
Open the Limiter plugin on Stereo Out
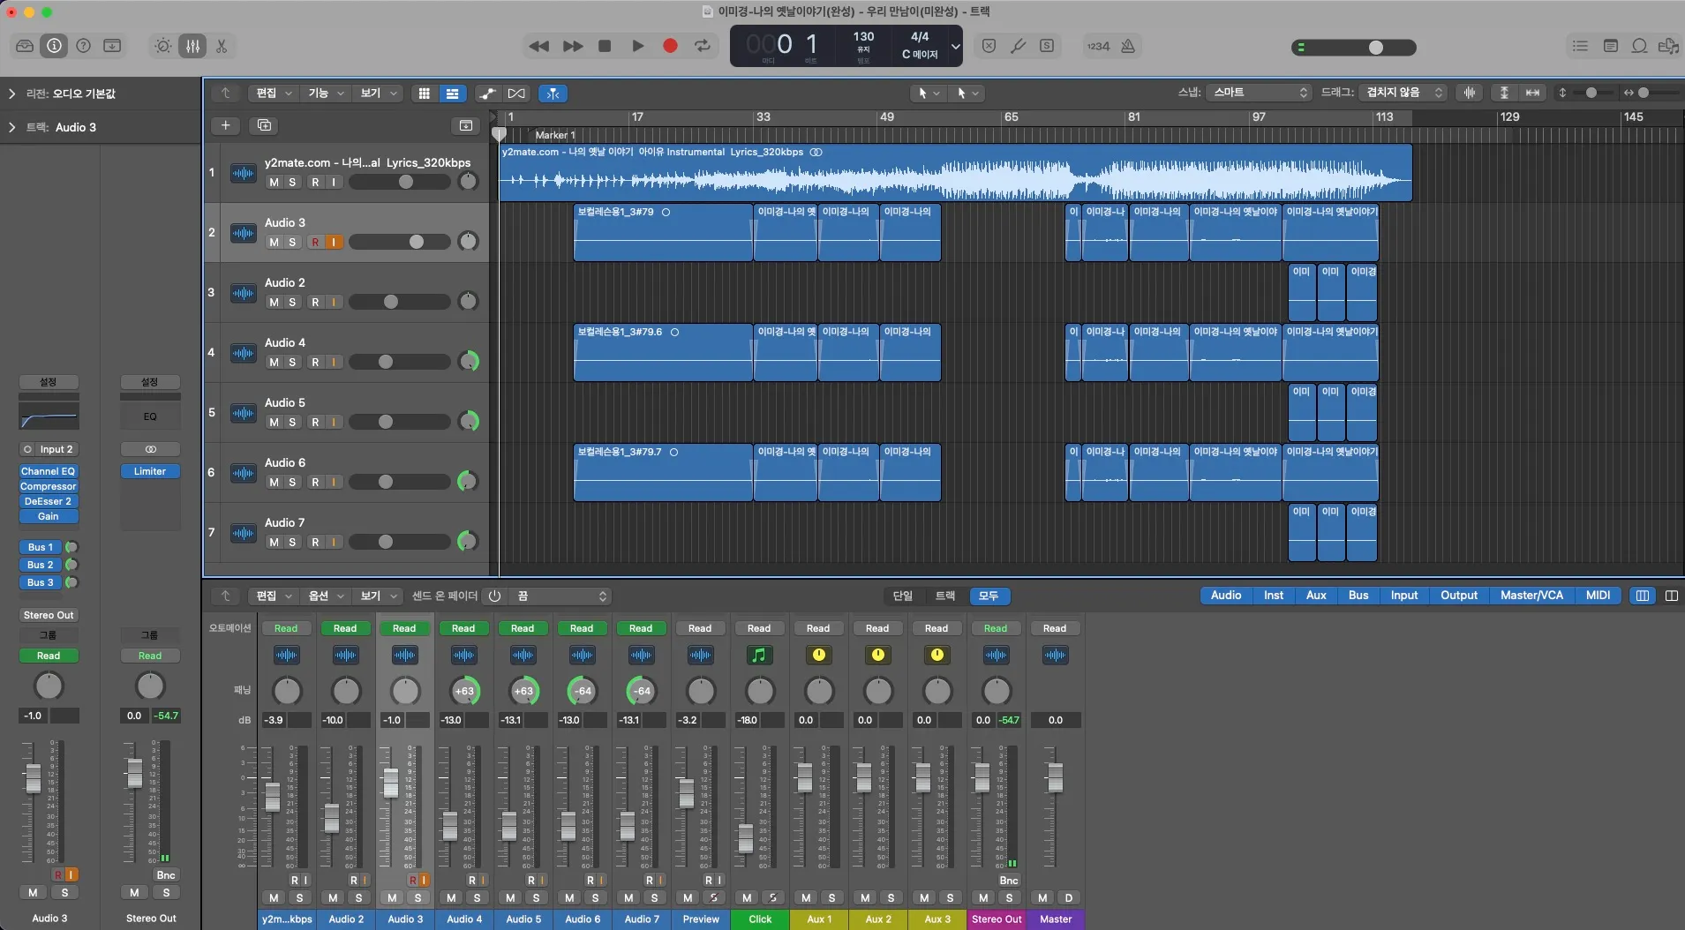tap(150, 471)
